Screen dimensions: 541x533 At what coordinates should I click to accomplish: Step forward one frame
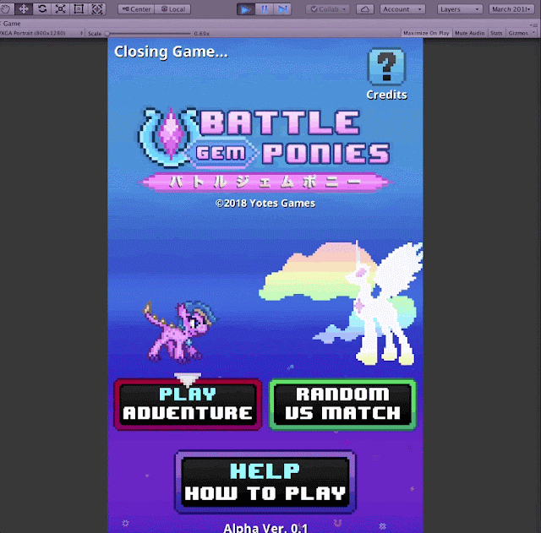tap(282, 9)
